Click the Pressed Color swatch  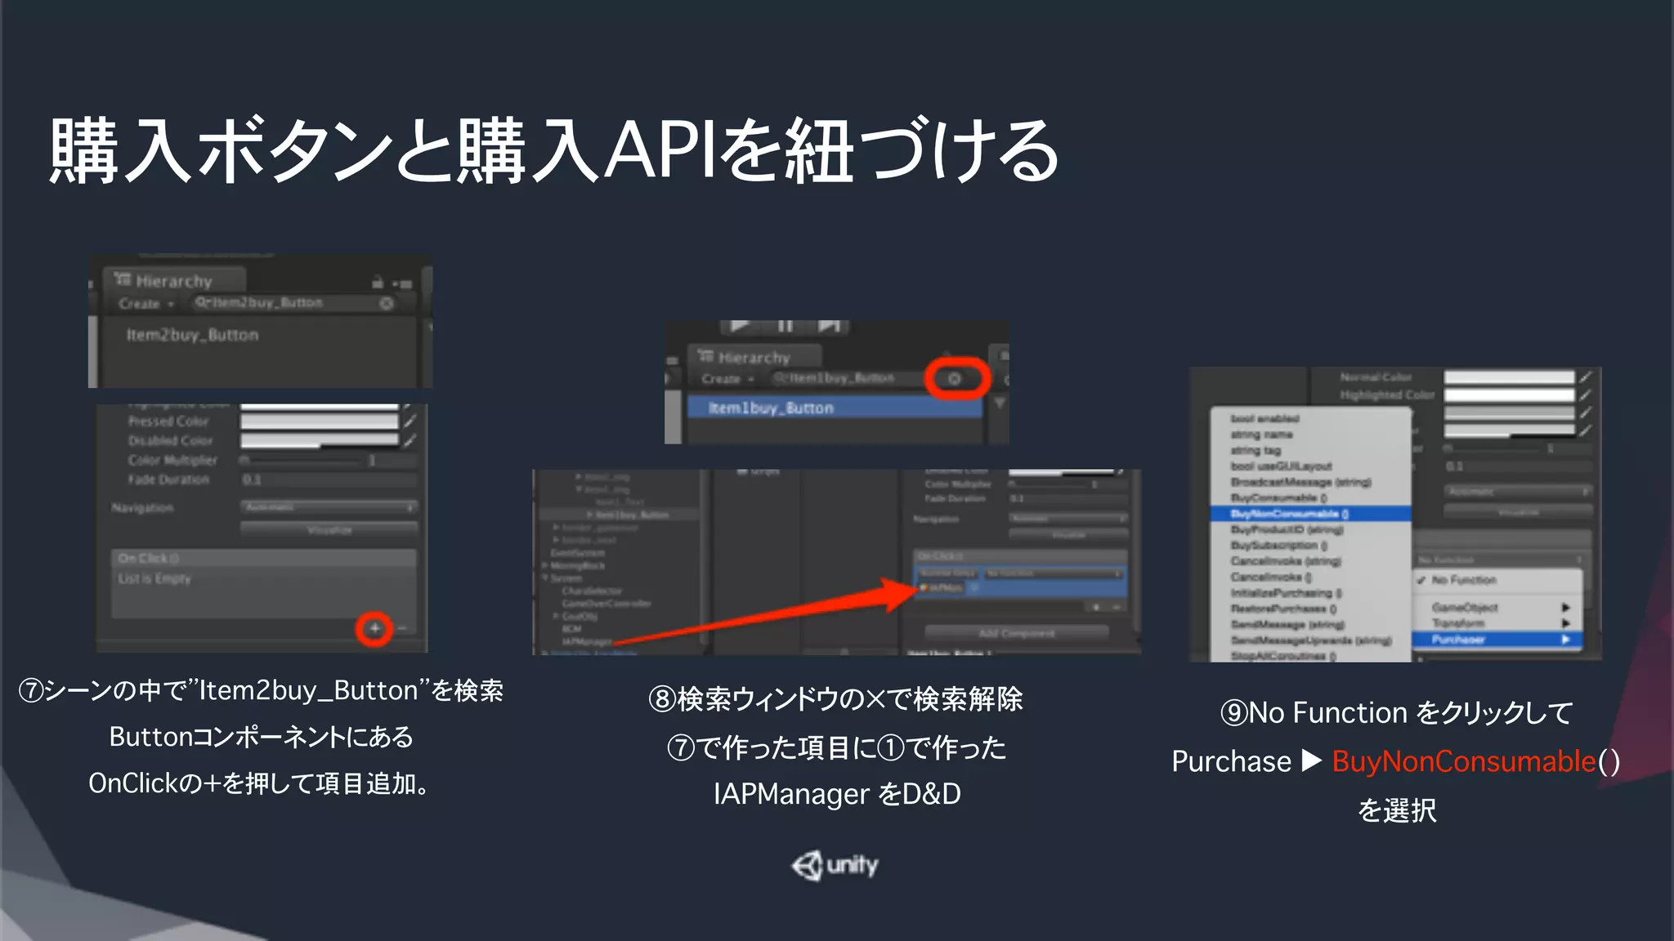pos(319,421)
